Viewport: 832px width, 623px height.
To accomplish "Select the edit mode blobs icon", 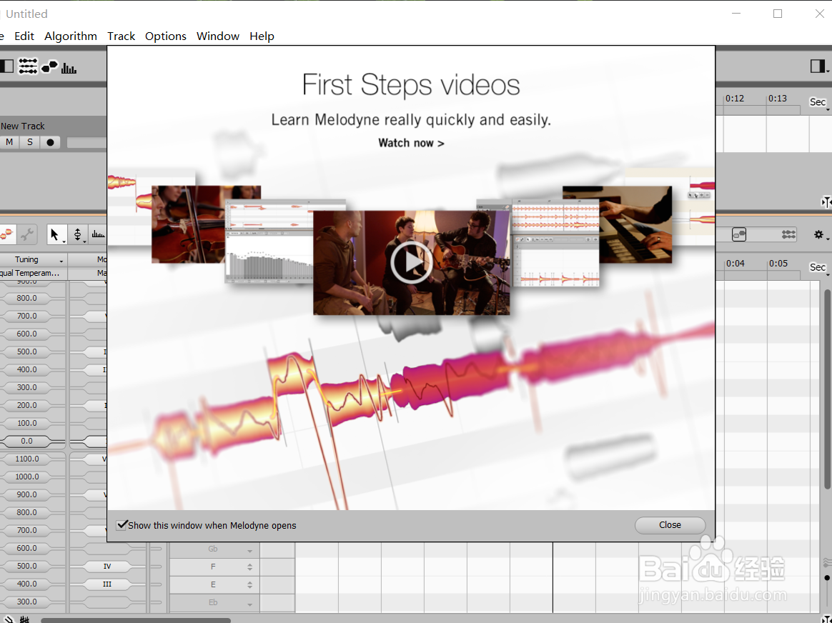I will point(7,234).
